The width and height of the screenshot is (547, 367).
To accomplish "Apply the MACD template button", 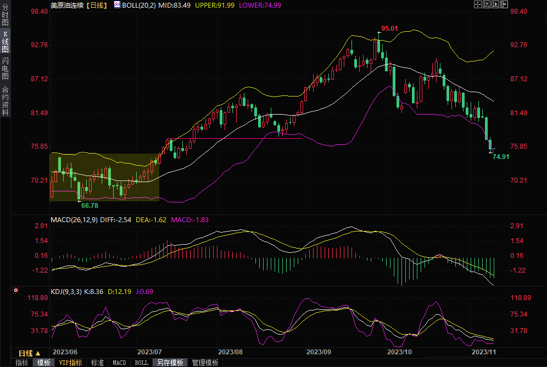I will pos(119,363).
